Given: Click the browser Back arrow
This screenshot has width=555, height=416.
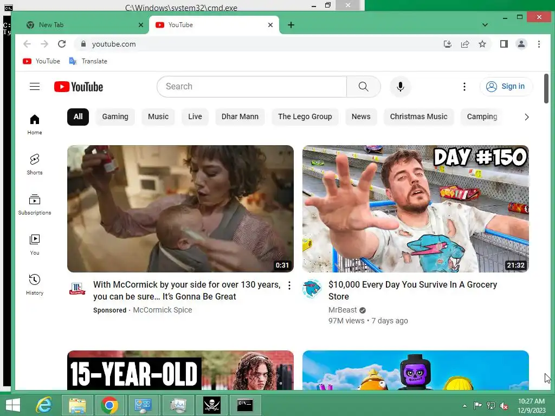Looking at the screenshot, I should click(x=27, y=44).
